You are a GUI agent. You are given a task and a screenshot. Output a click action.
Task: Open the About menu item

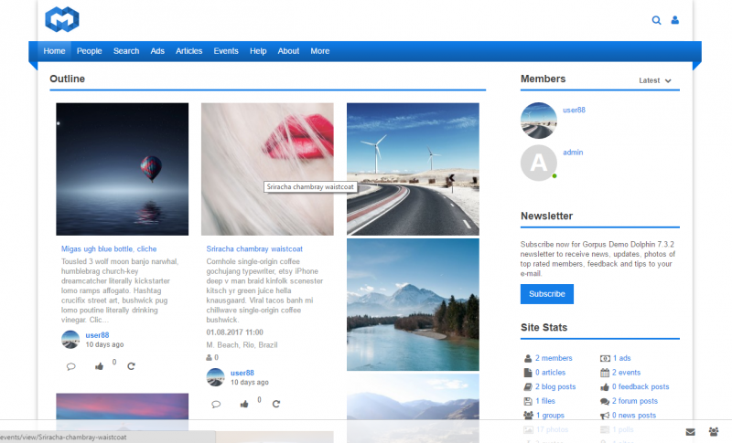tap(288, 51)
